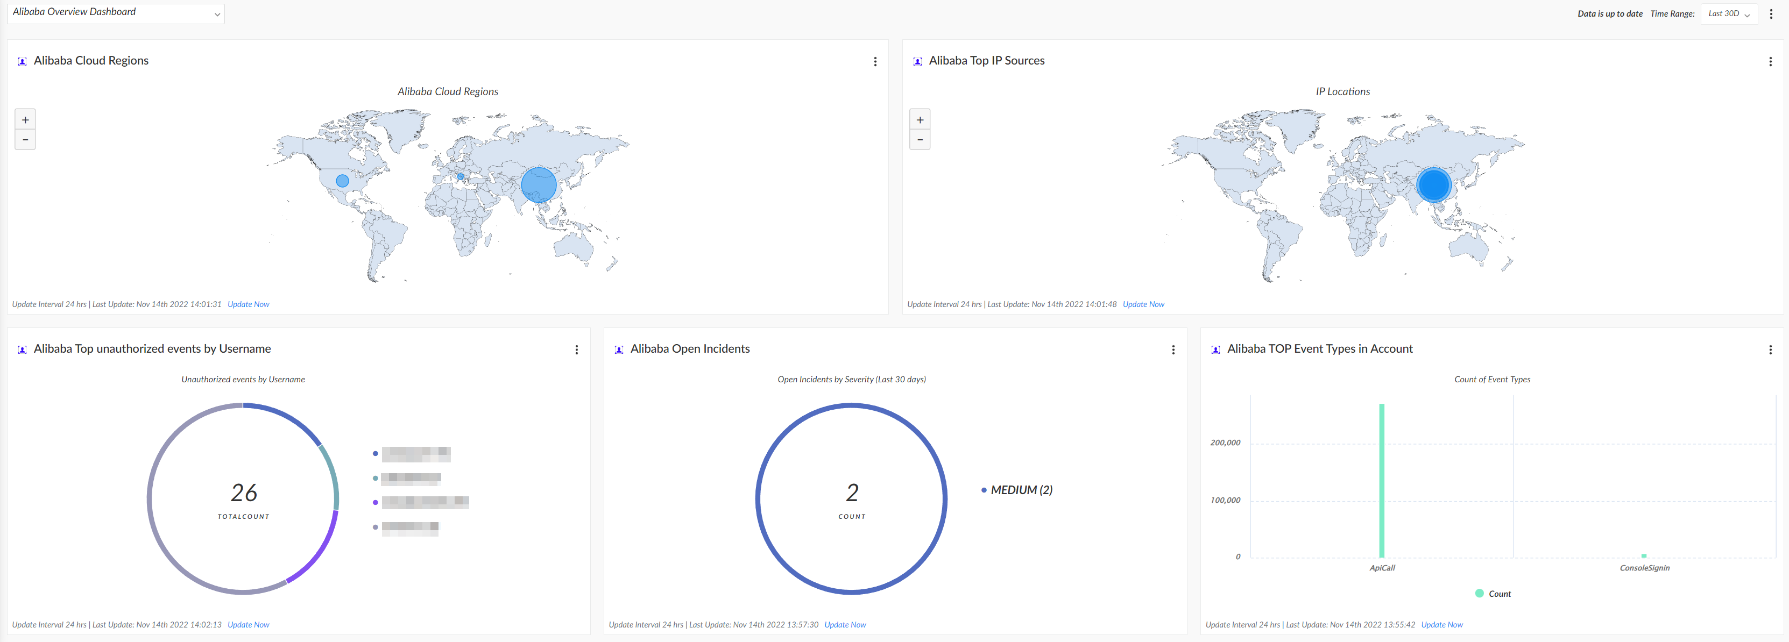Open the Alibaba Overview Dashboard selector dropdown
The height and width of the screenshot is (642, 1789).
tap(115, 13)
